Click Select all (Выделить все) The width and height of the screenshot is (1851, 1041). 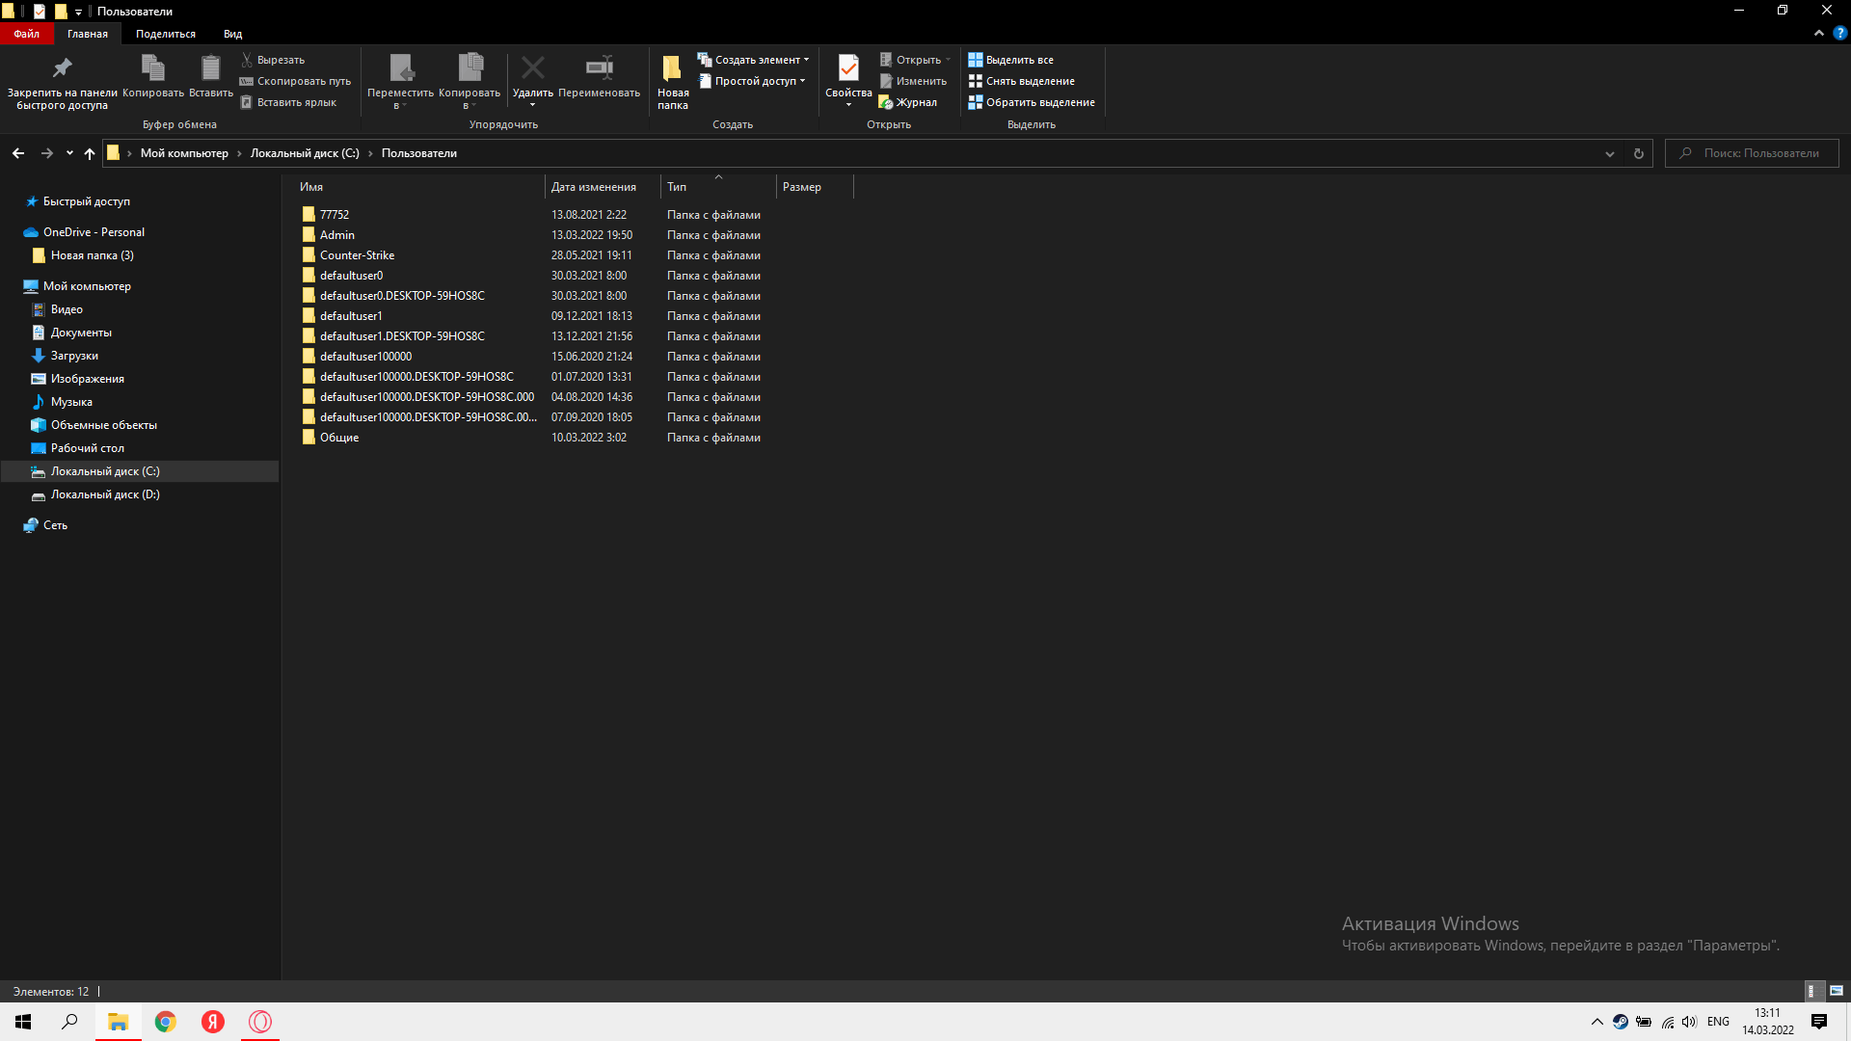pyautogui.click(x=1010, y=60)
